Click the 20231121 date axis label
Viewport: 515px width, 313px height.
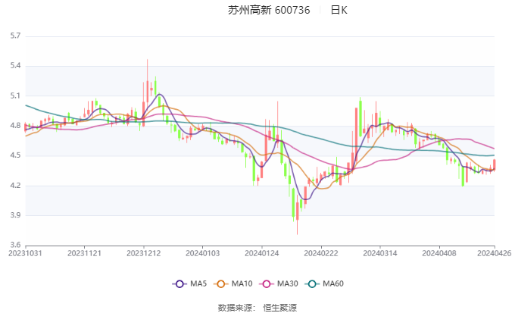point(84,253)
